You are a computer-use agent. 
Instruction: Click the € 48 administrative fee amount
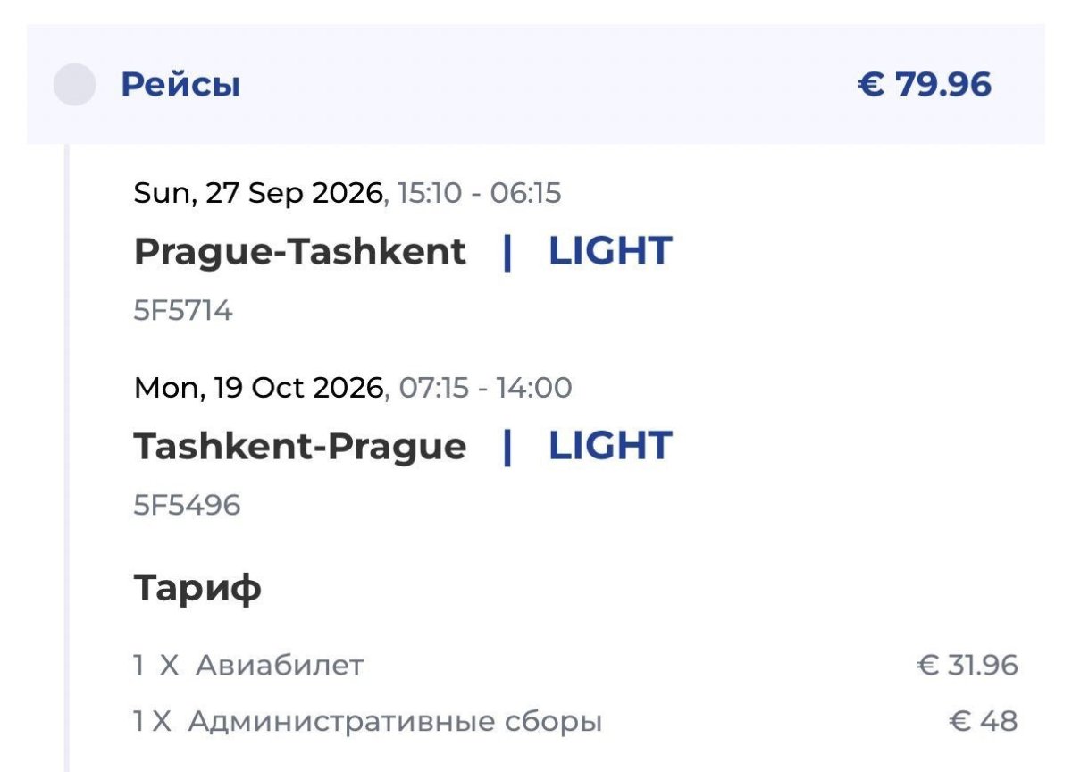[x=984, y=721]
